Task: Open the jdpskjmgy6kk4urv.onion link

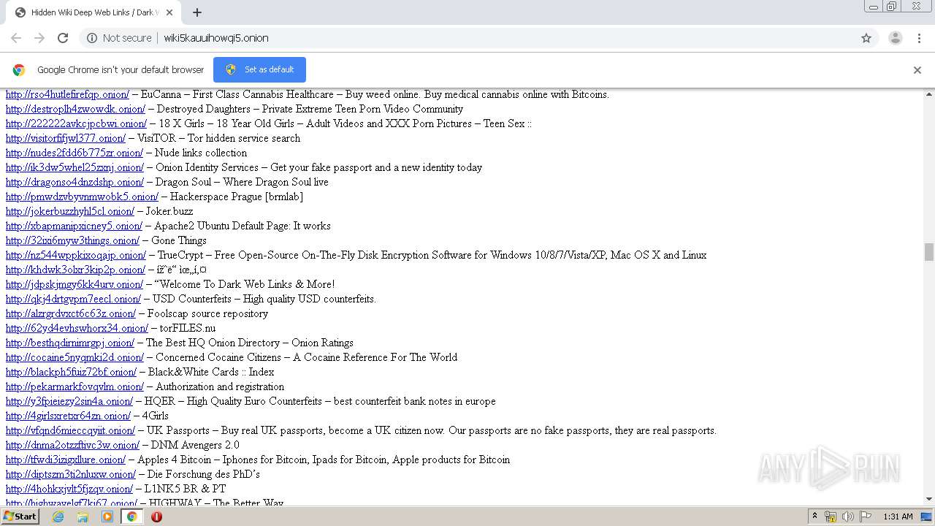Action: [x=75, y=284]
